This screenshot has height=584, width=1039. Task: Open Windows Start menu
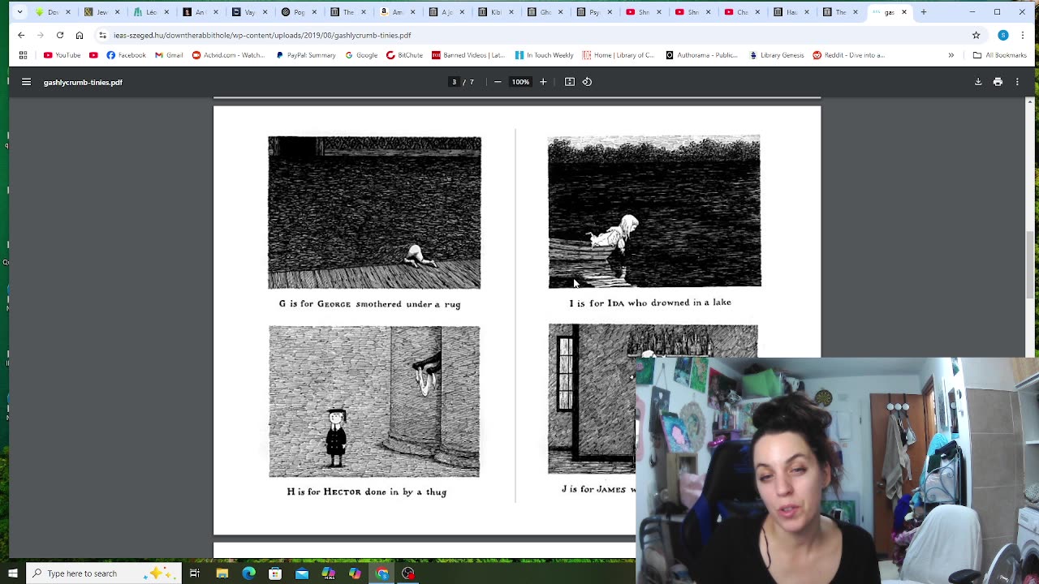(x=12, y=573)
